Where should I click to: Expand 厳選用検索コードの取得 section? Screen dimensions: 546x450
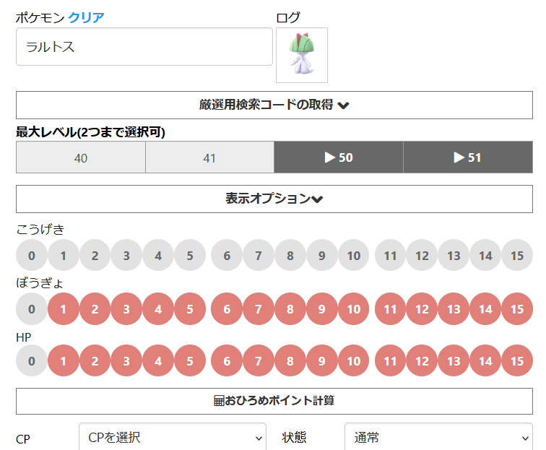click(x=274, y=105)
